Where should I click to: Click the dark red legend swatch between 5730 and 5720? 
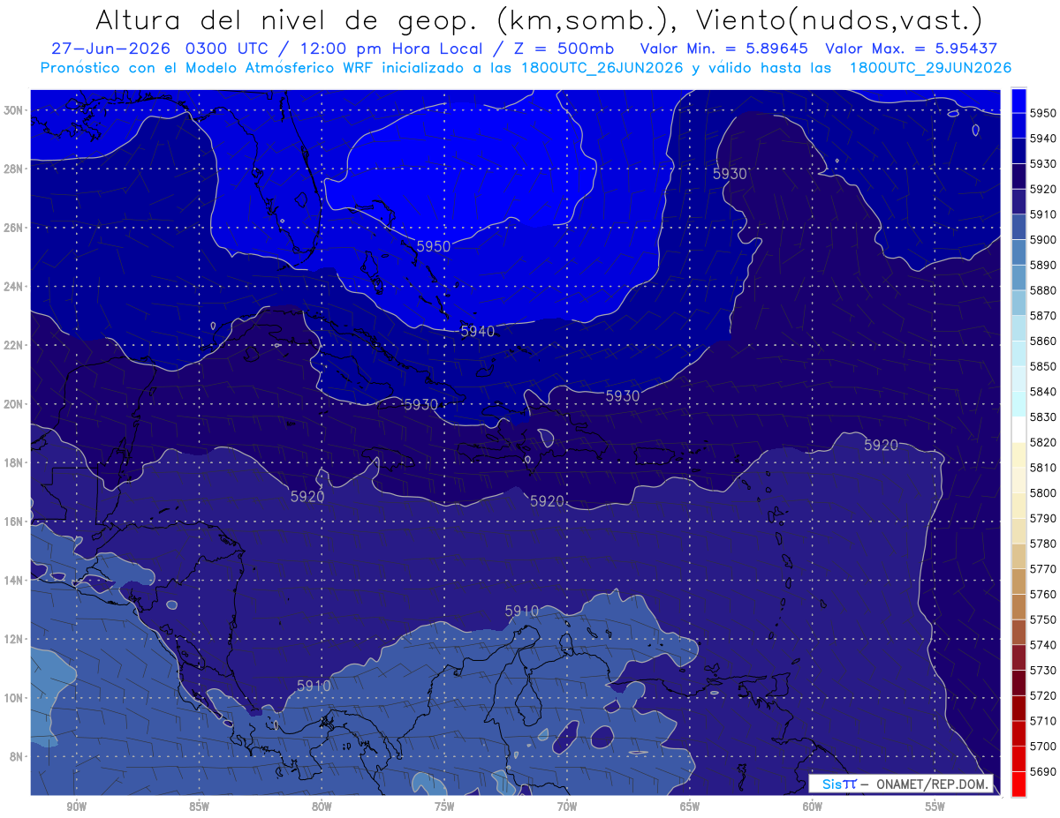tap(1018, 682)
